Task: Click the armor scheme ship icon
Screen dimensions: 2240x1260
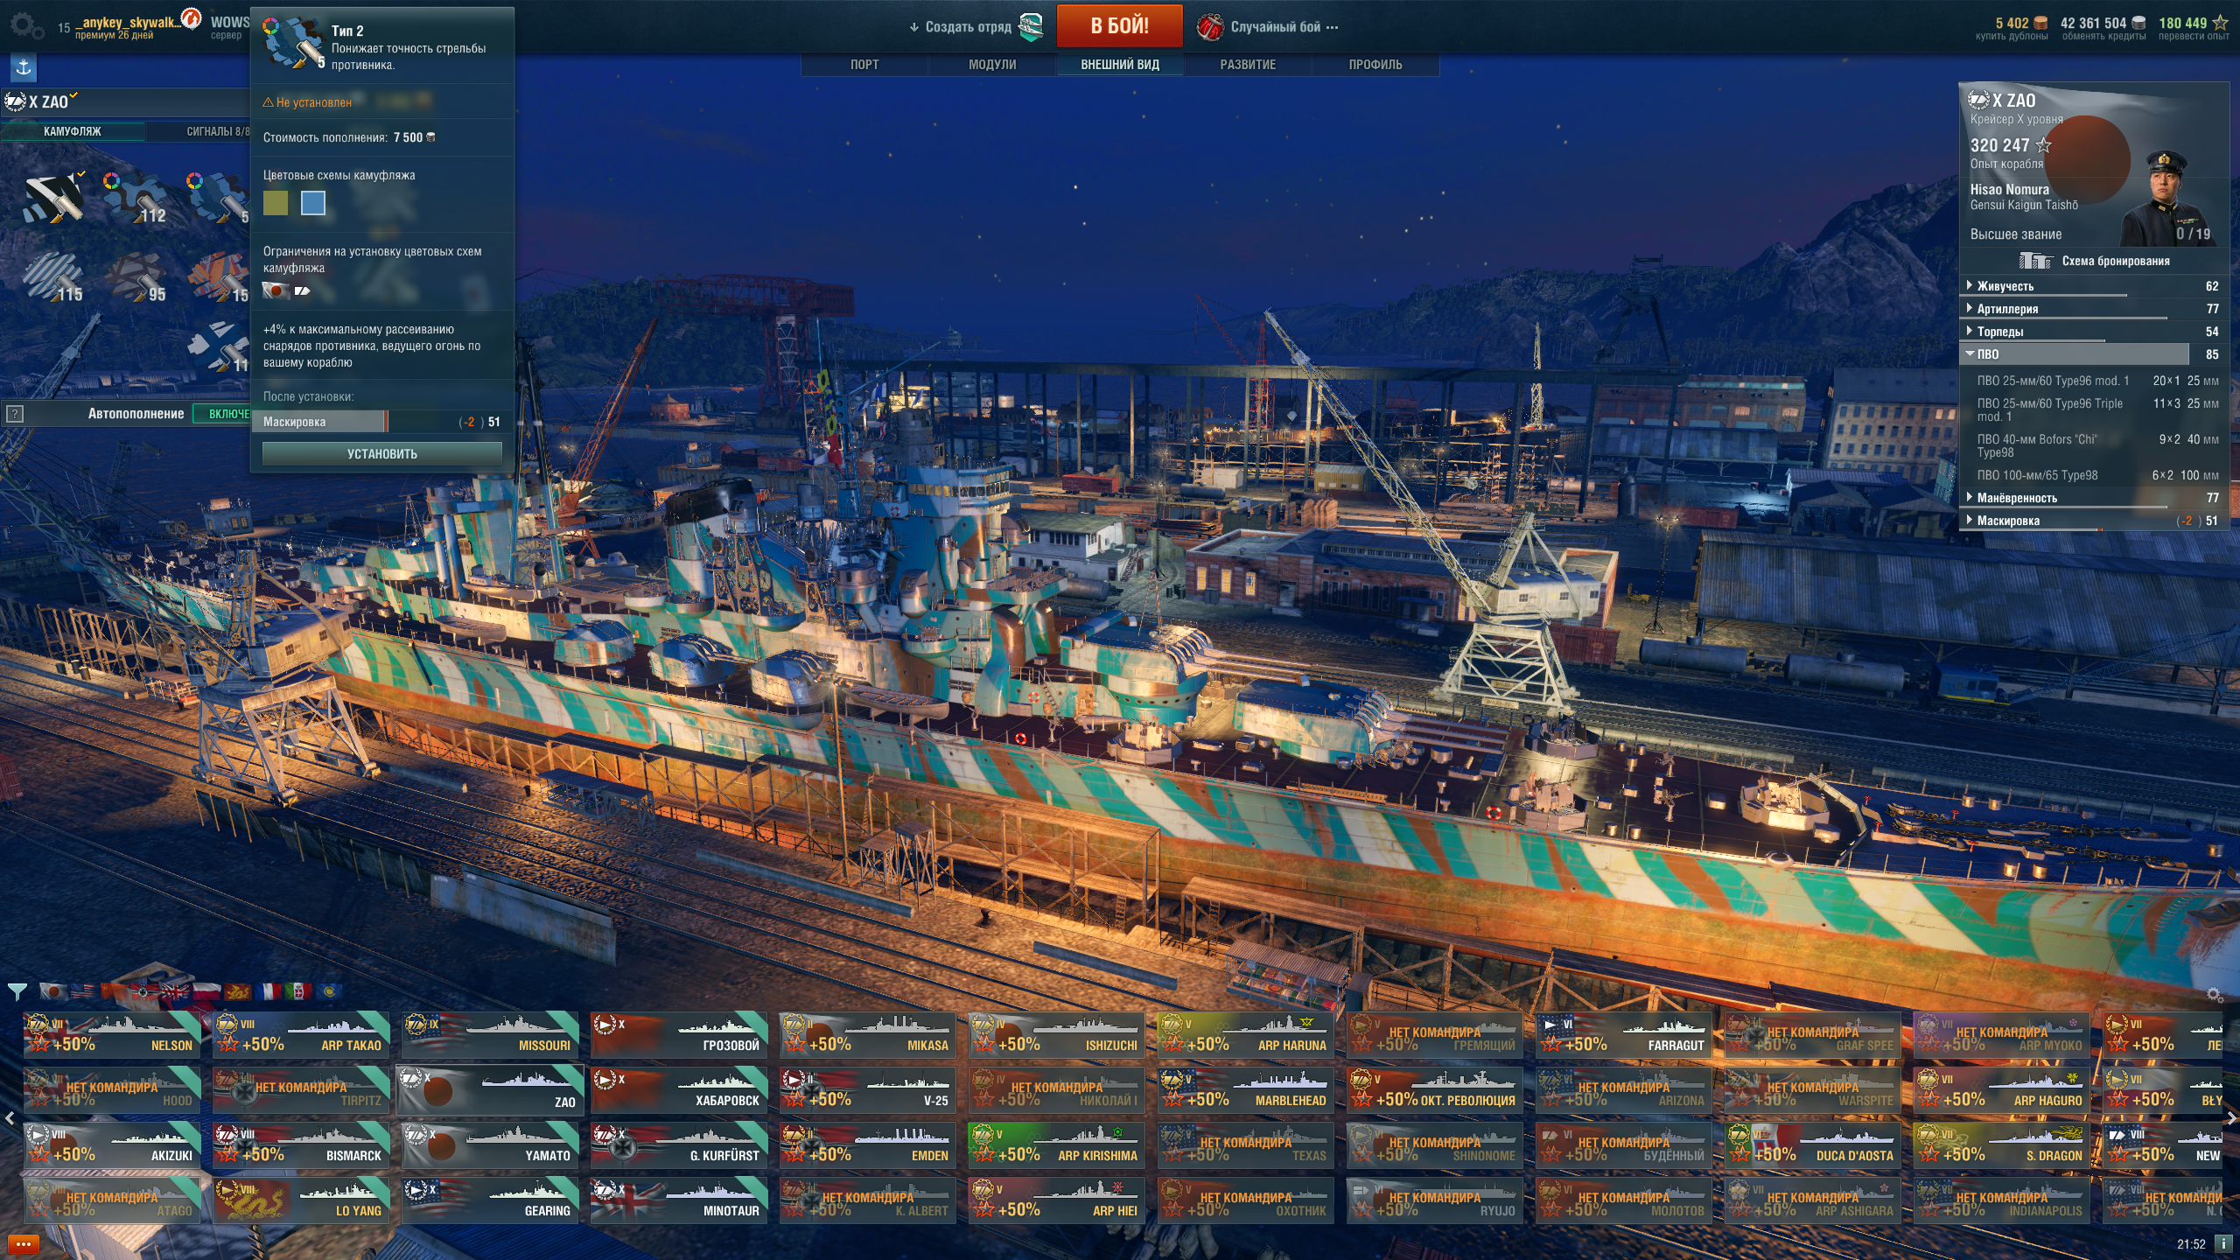Action: coord(2036,261)
